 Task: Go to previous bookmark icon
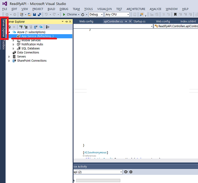(x=180, y=15)
